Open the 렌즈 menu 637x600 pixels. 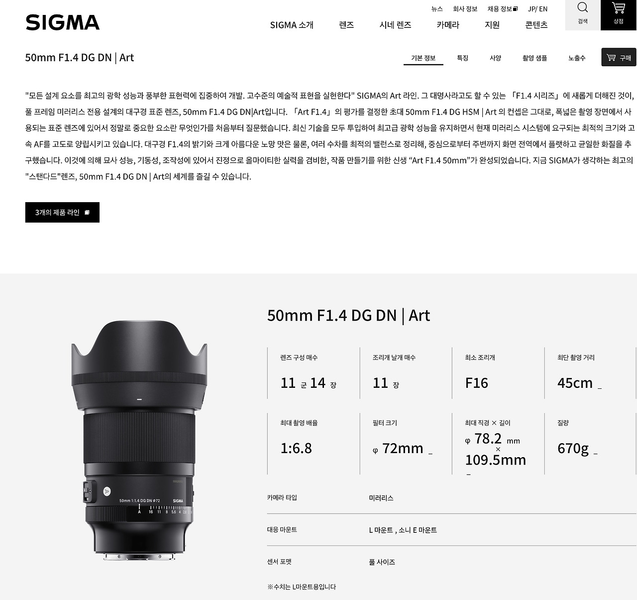(x=346, y=25)
